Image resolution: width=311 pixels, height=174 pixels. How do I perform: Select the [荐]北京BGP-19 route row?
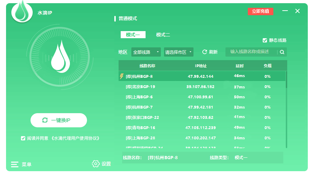[202, 87]
